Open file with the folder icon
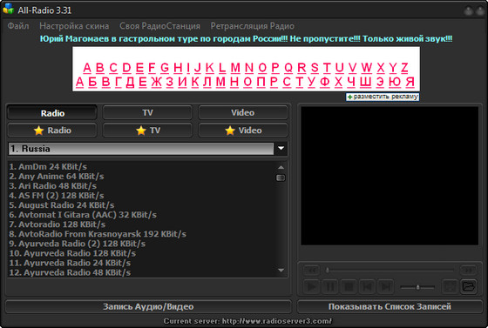 [469, 286]
